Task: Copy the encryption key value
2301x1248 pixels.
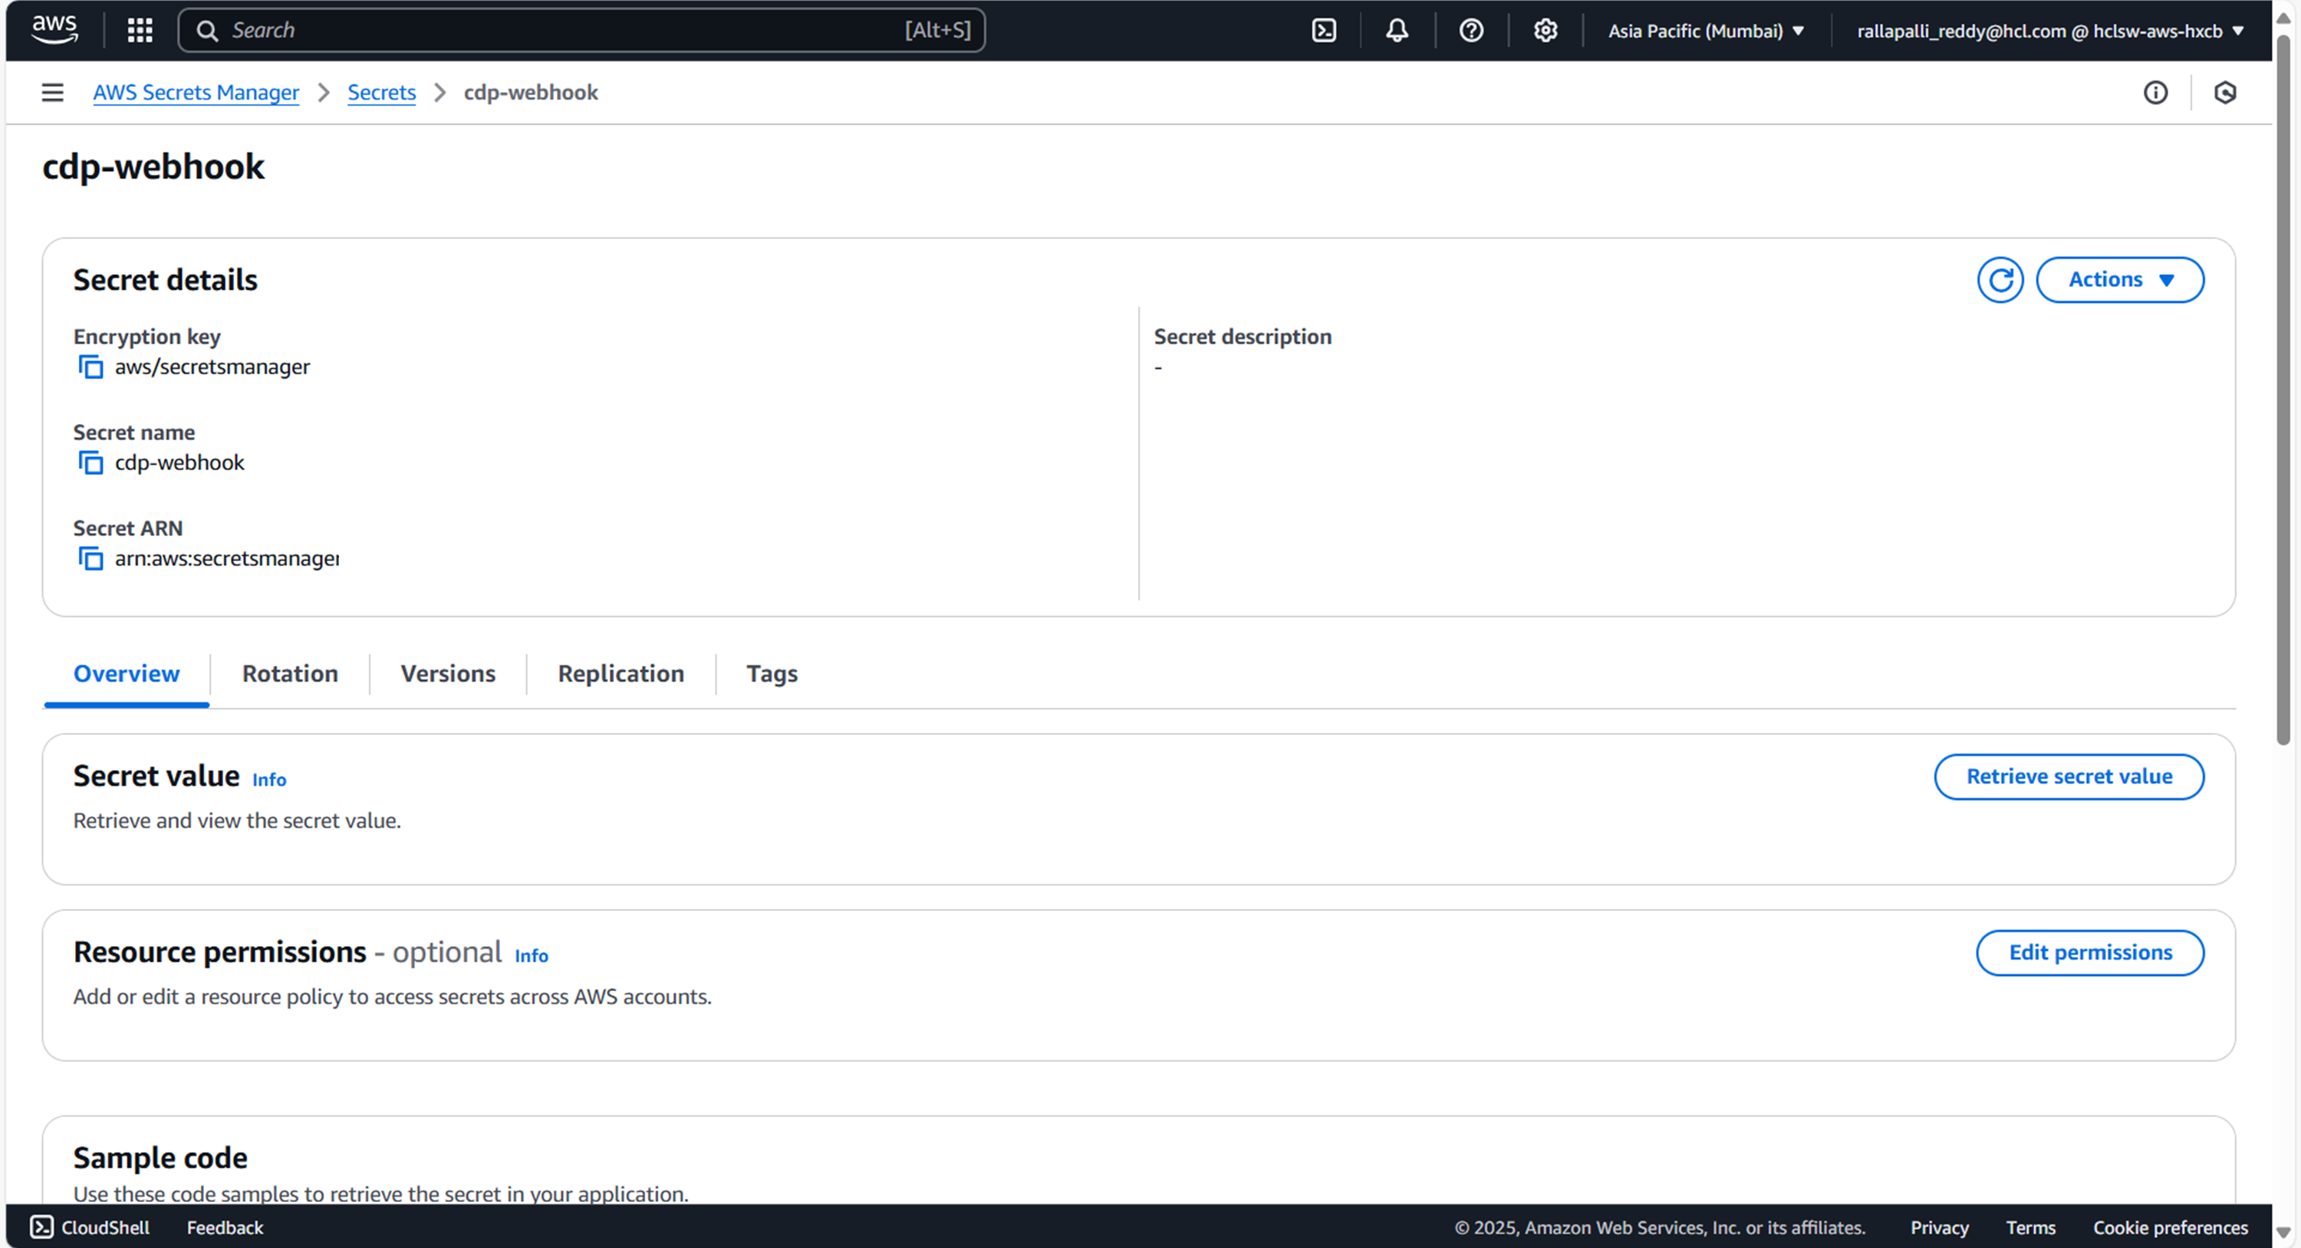Action: click(91, 367)
